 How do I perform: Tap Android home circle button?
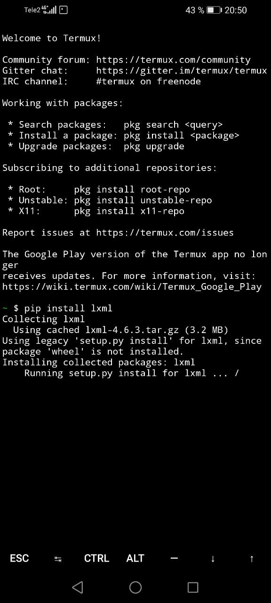(135, 587)
